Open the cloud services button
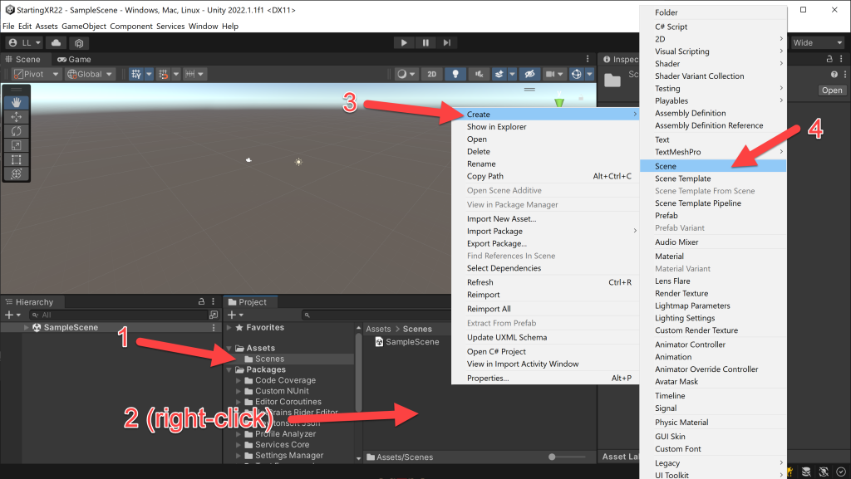 point(56,43)
